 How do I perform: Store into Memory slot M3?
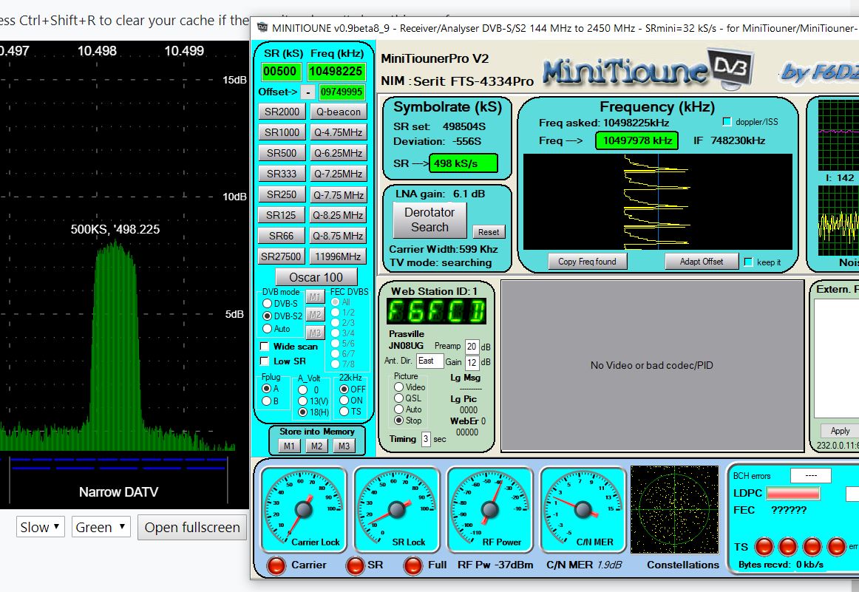click(x=344, y=446)
